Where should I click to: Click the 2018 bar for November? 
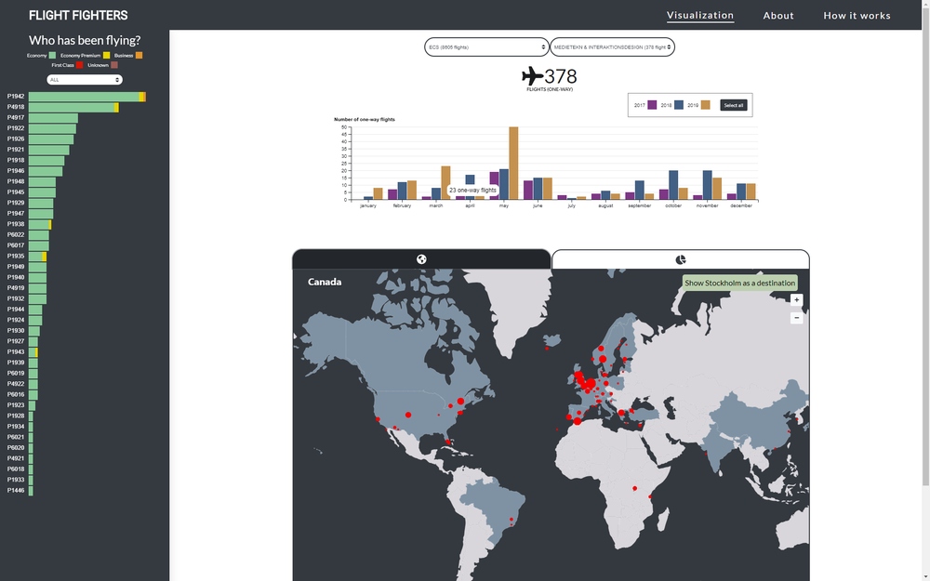tap(708, 185)
